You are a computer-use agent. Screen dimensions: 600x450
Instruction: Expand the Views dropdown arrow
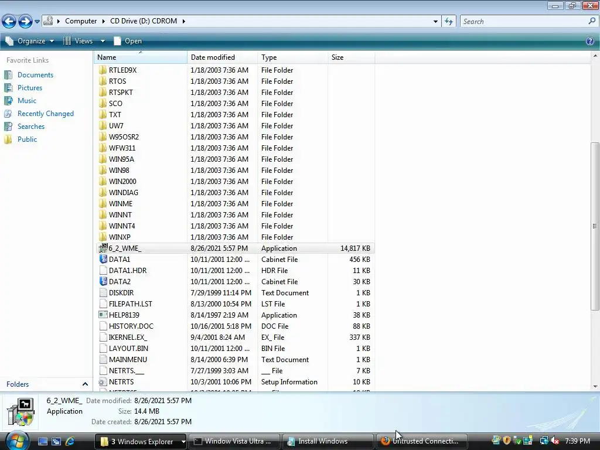(x=103, y=41)
